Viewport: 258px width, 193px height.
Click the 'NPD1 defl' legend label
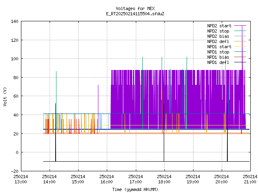218,63
